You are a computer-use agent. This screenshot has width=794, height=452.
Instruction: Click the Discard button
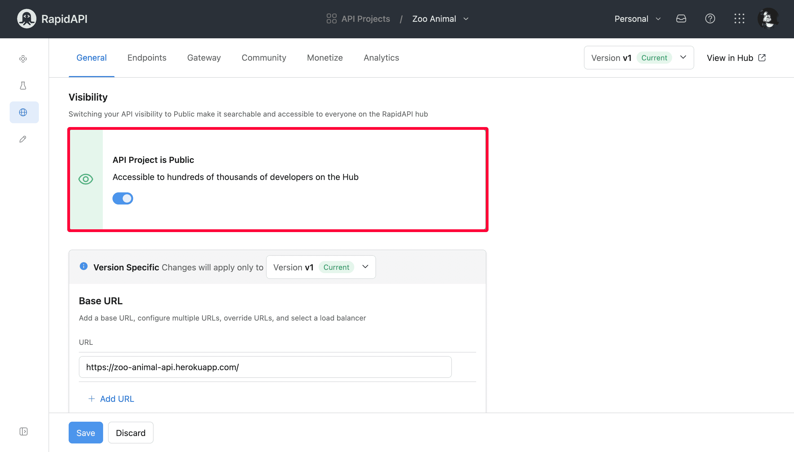tap(130, 432)
